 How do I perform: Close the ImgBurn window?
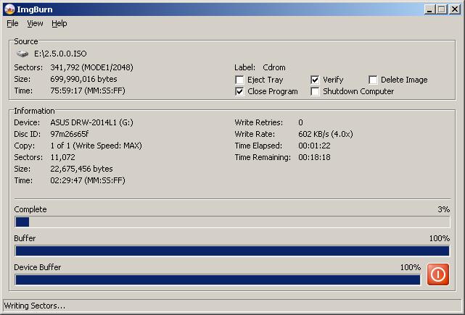pyautogui.click(x=455, y=9)
